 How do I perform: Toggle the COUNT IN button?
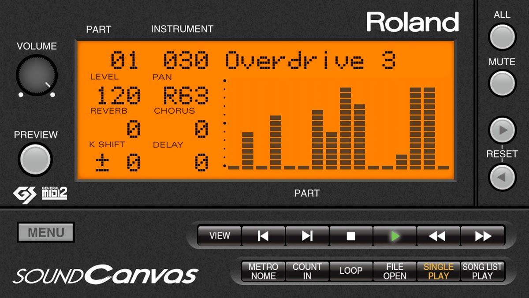(307, 271)
